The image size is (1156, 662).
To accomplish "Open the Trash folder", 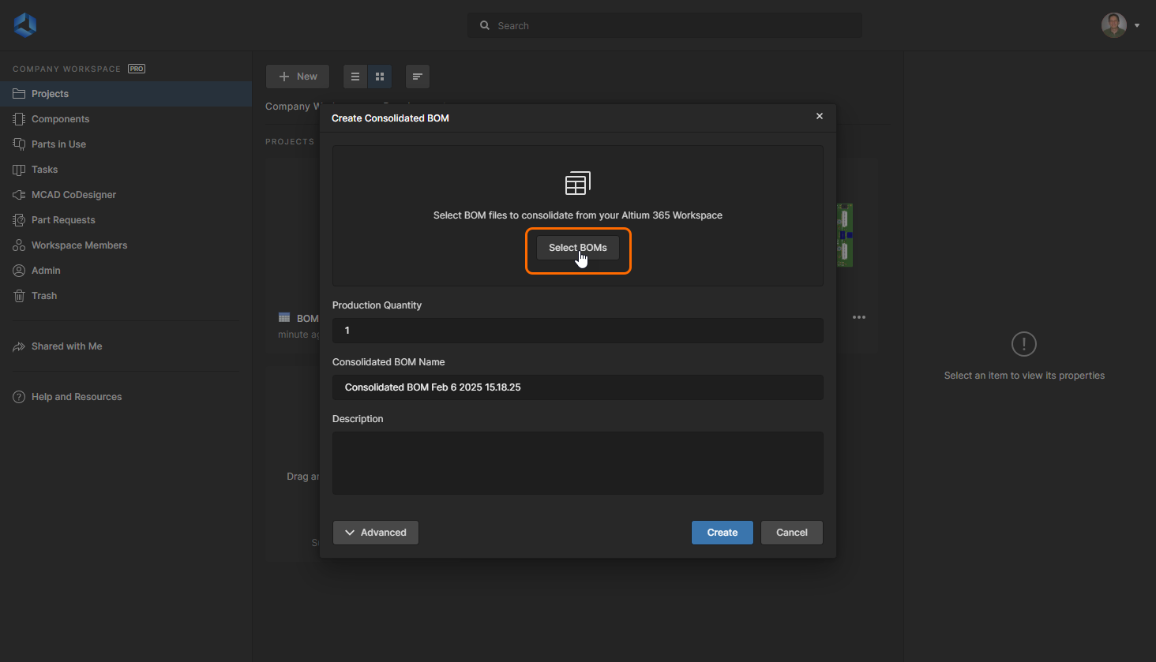I will coord(126,296).
